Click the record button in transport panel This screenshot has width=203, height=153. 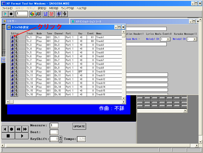(x=12, y=129)
